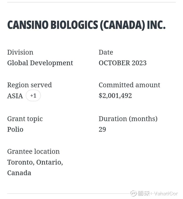Viewport: 183px width, 199px height.
Task: Click the Grantee location label
Action: [x=33, y=152]
